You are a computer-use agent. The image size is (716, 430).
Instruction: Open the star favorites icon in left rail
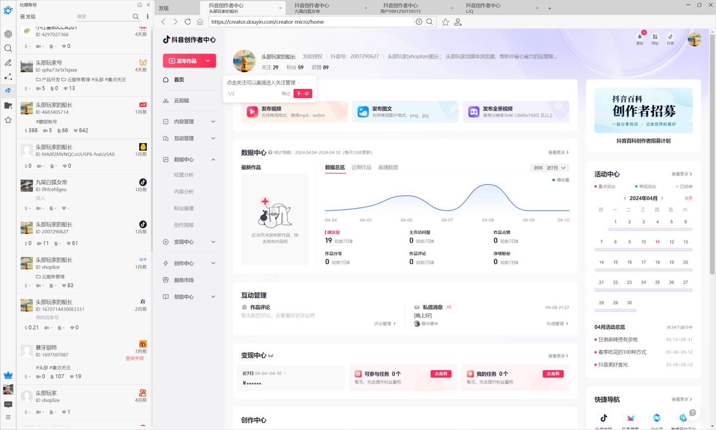(x=8, y=120)
